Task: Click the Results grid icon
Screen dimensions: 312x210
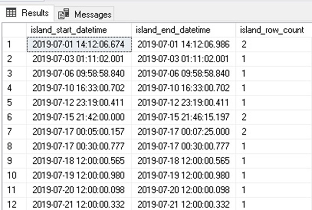Action: (x=11, y=13)
